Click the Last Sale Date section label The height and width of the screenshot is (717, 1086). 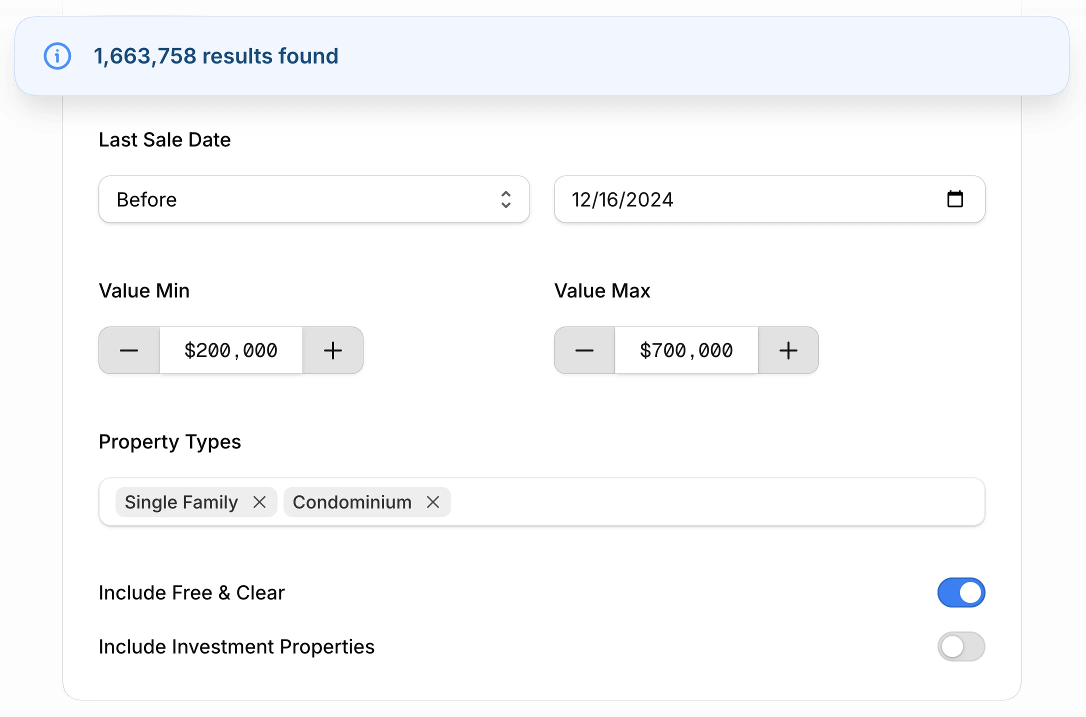click(164, 140)
